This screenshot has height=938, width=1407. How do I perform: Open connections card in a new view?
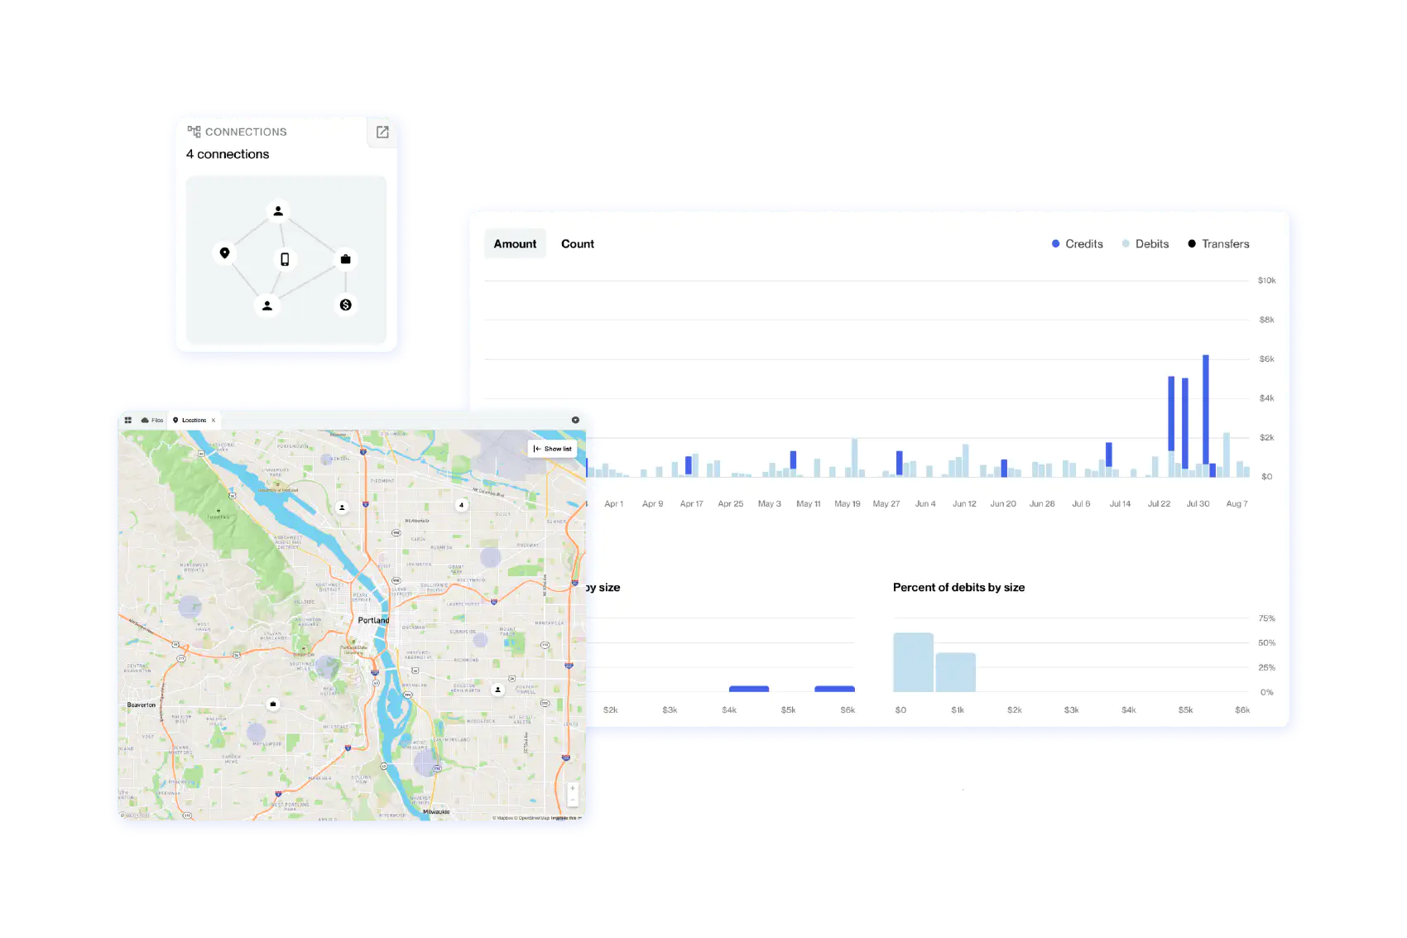(x=382, y=132)
